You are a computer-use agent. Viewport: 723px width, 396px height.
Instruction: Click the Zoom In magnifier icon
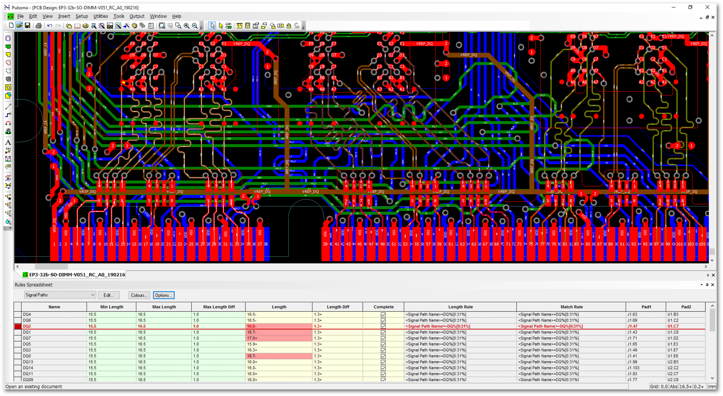click(x=186, y=26)
